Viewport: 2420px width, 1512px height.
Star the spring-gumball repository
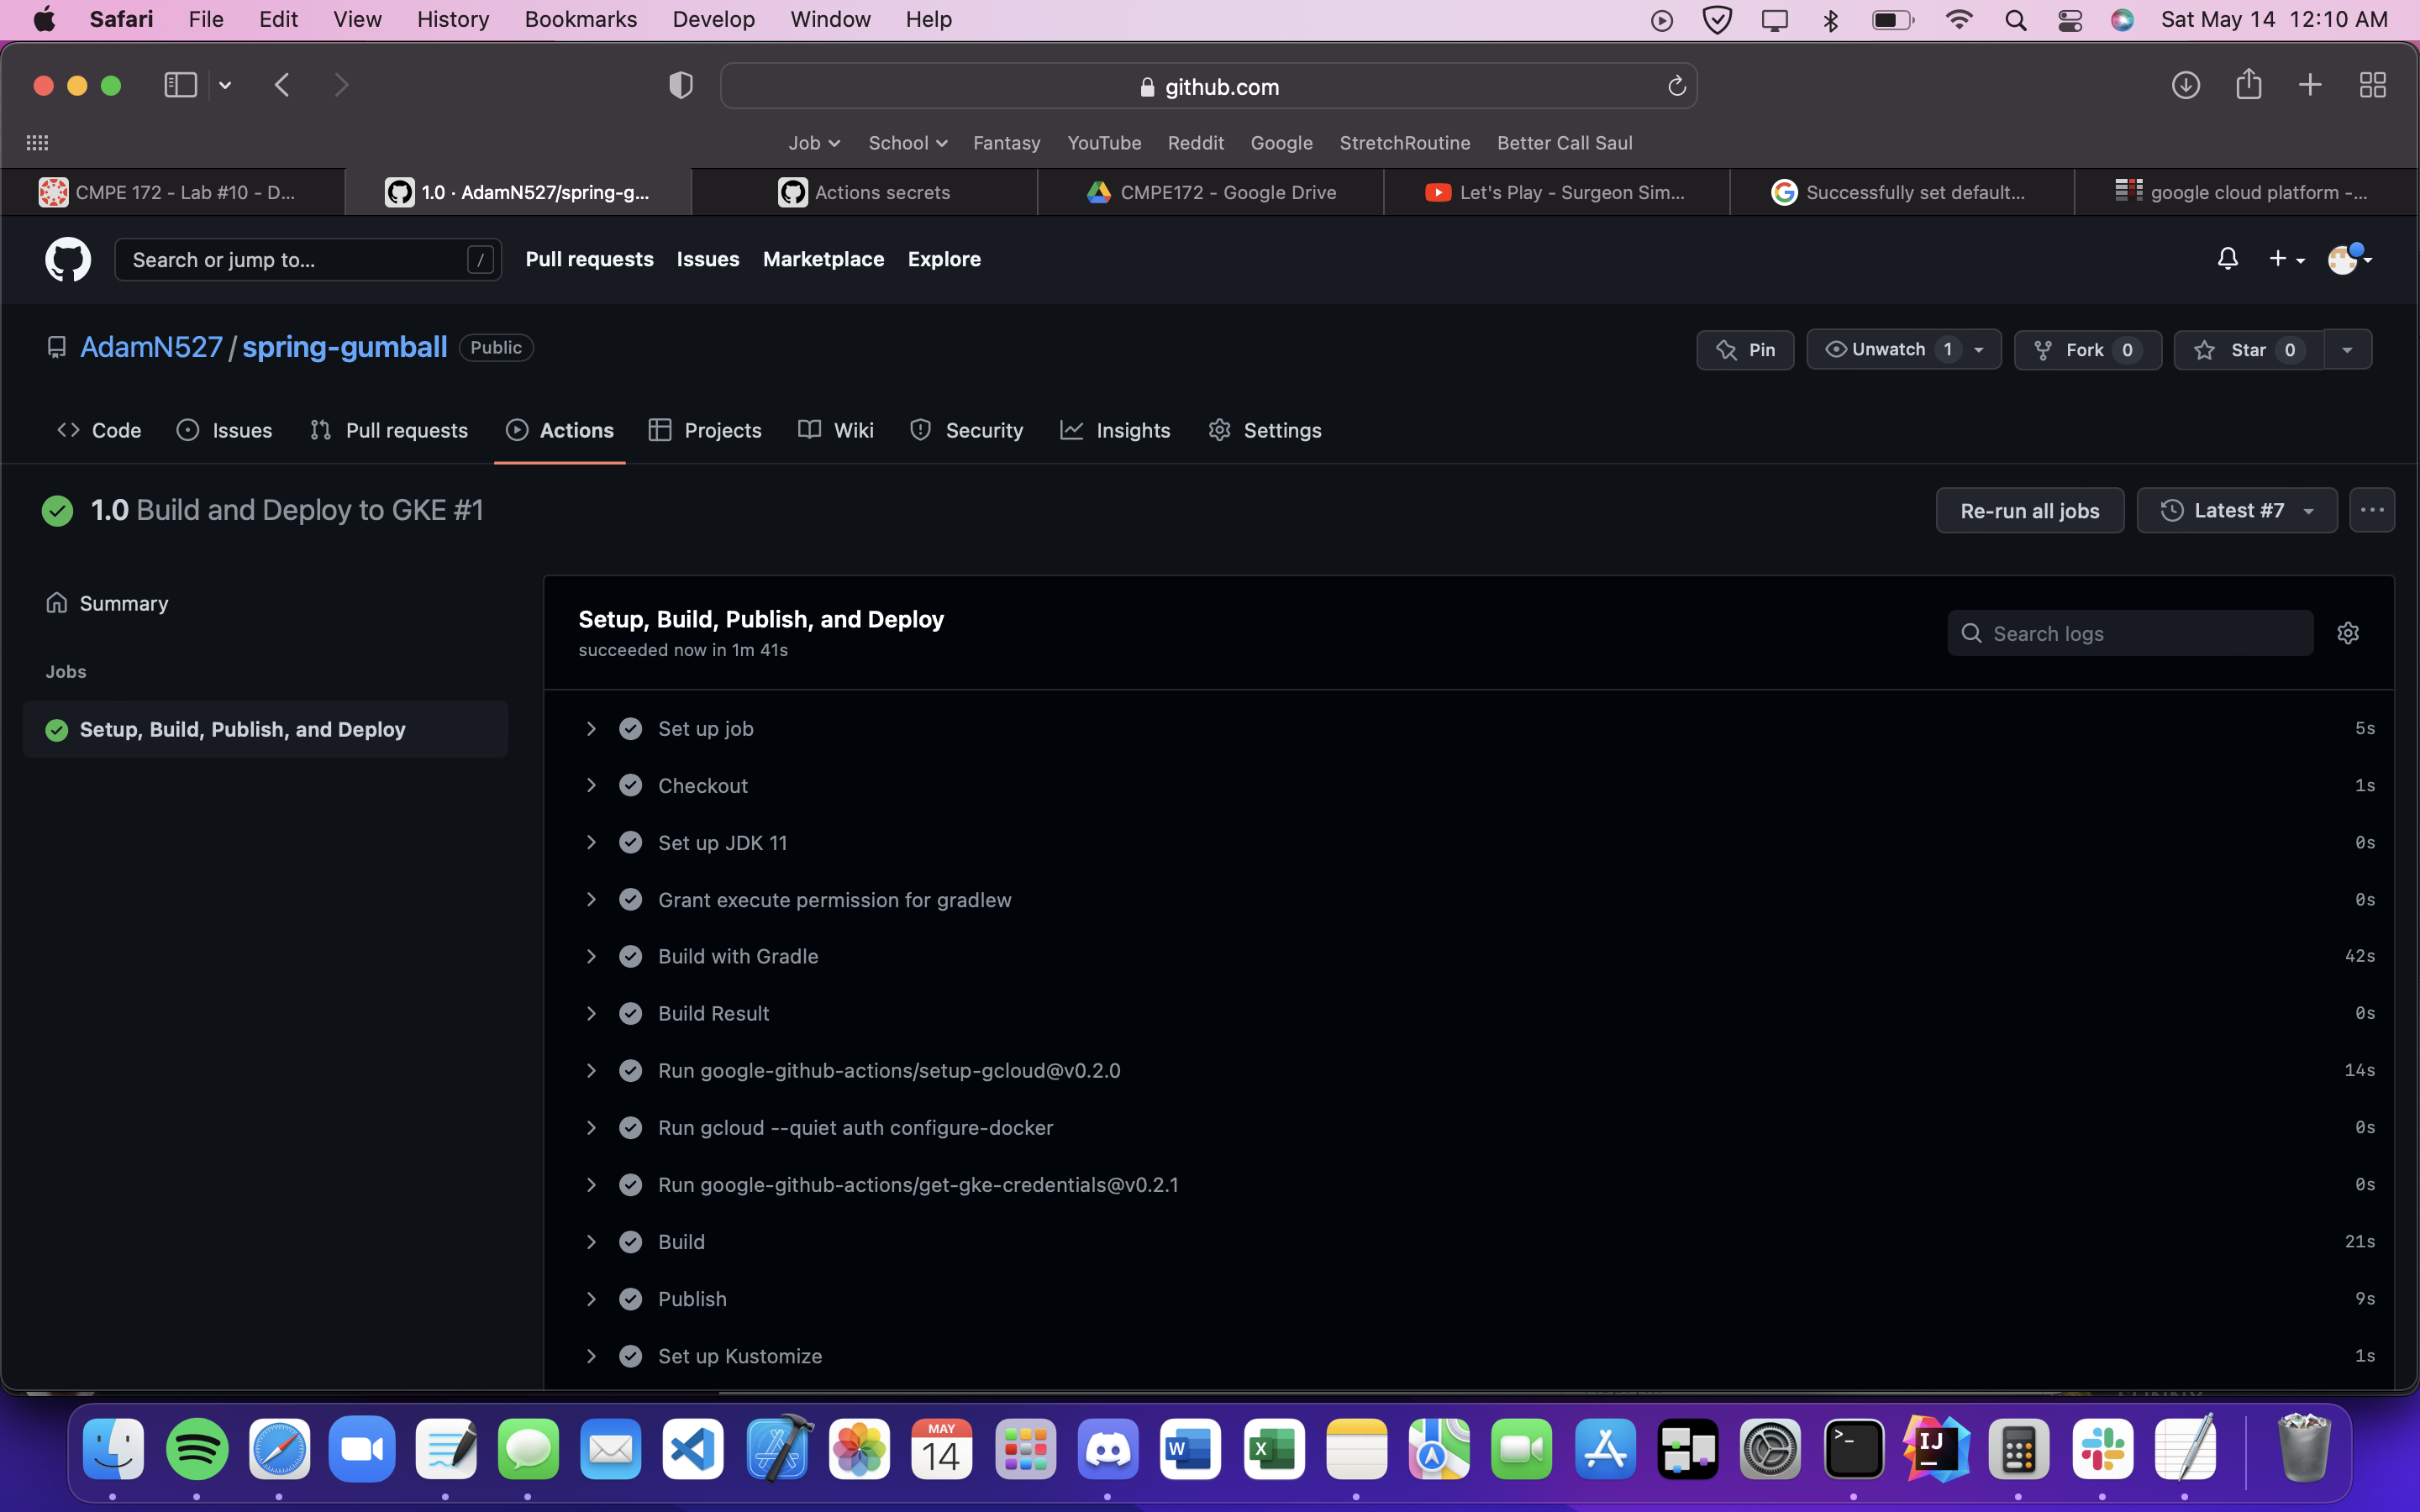2246,350
